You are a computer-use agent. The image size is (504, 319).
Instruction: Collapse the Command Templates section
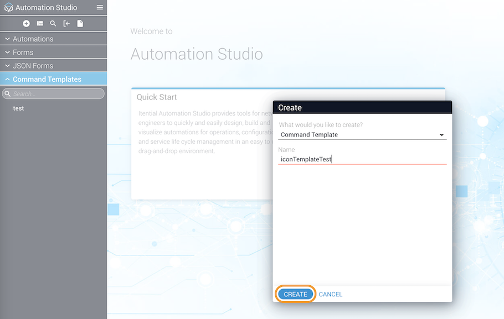tap(53, 79)
